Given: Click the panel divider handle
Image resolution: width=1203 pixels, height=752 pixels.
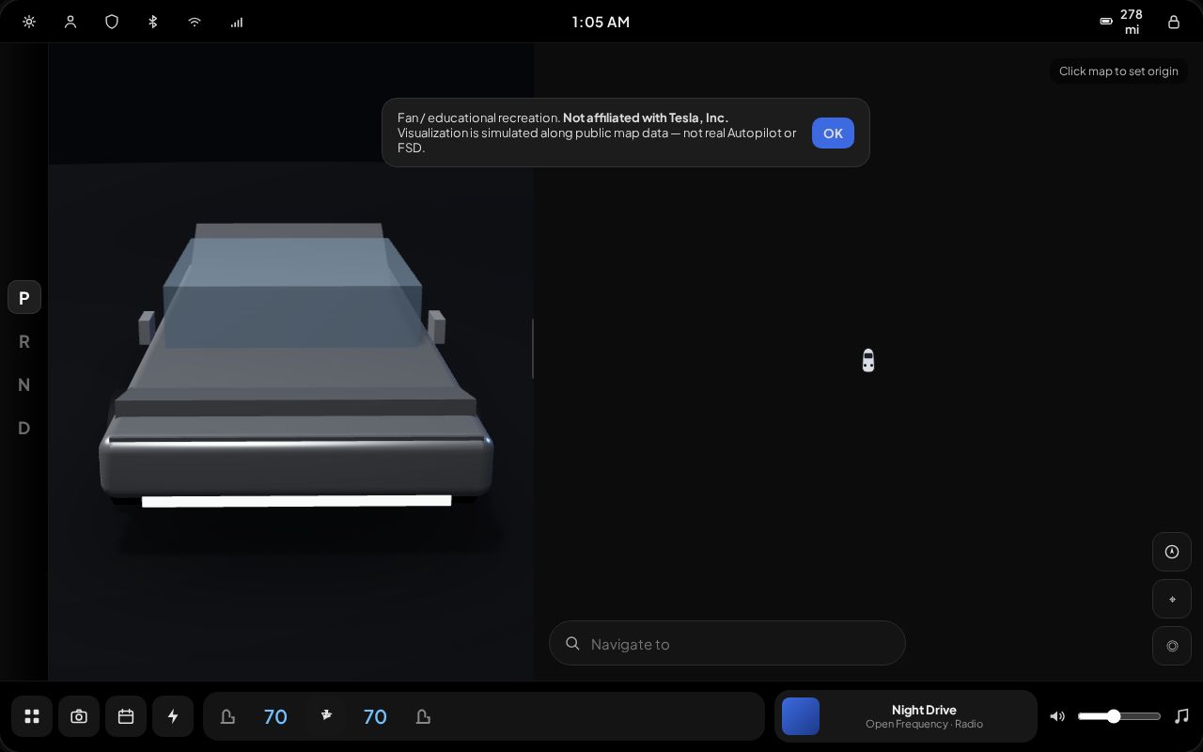Looking at the screenshot, I should click(x=533, y=349).
